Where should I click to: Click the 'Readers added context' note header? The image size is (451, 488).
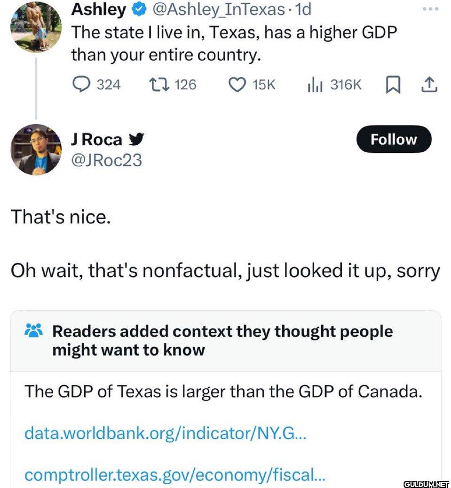(x=222, y=340)
